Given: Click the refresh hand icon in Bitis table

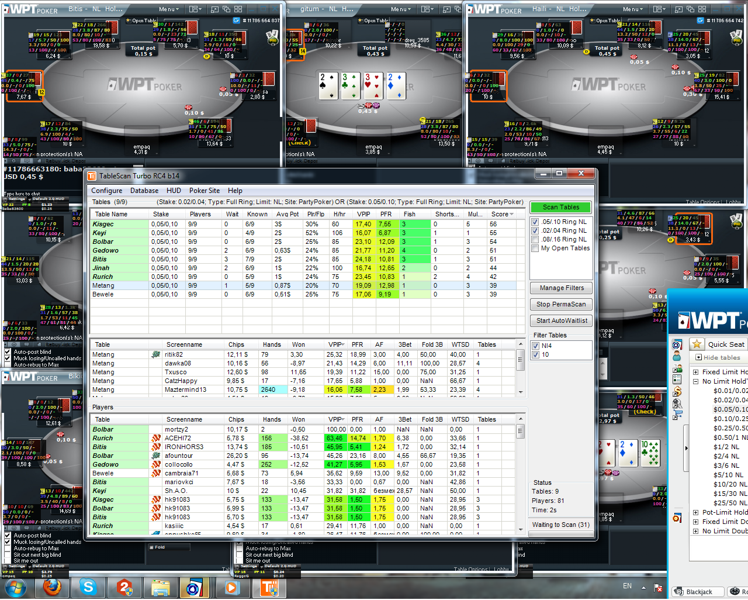Looking at the screenshot, I should (x=236, y=20).
